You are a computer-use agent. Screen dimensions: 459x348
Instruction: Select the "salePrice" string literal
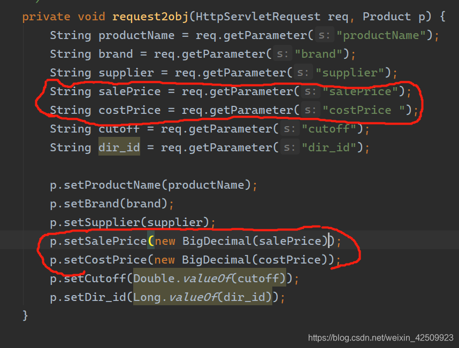(x=360, y=91)
